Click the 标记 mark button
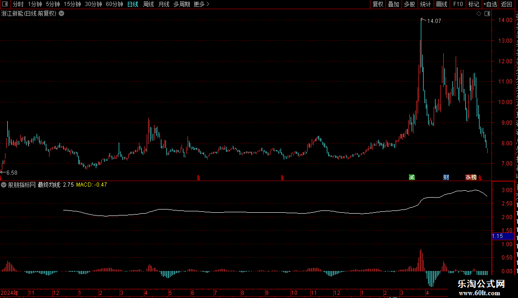 tap(474, 4)
